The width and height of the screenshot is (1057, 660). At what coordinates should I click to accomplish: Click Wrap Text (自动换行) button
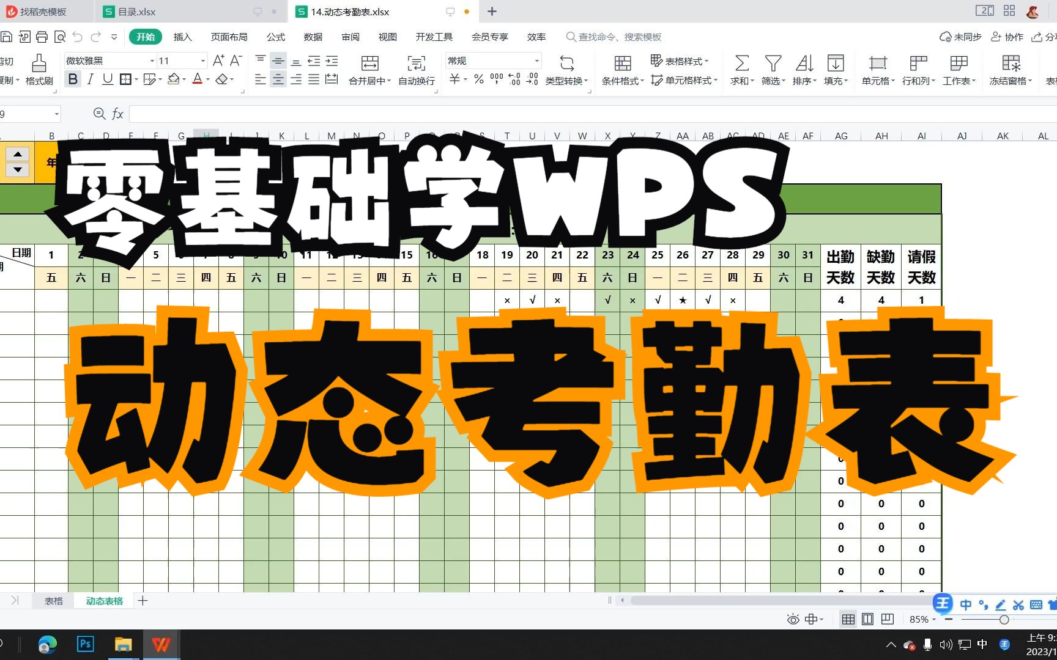pos(416,70)
